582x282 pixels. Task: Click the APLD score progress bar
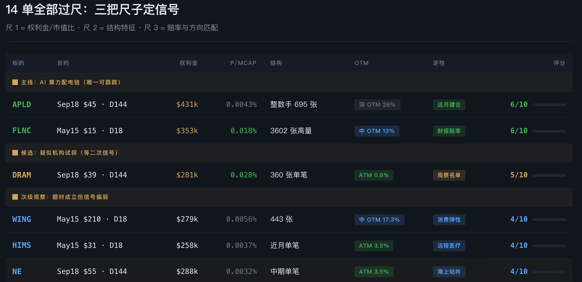[549, 105]
